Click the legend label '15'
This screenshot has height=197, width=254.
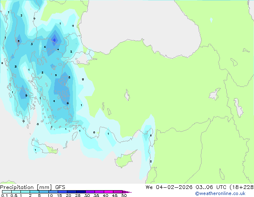point(59,195)
